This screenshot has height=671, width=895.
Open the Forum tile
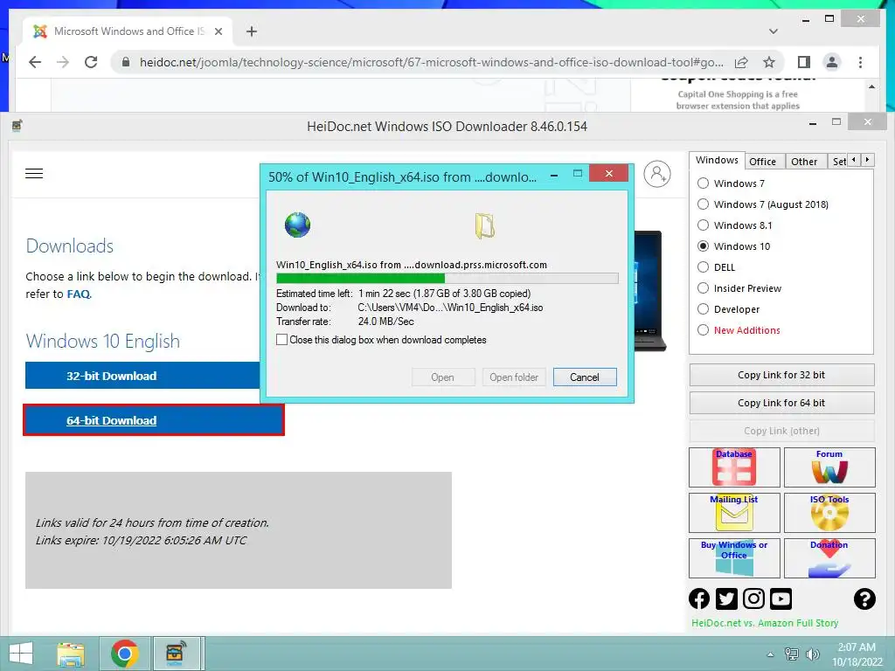pyautogui.click(x=829, y=467)
